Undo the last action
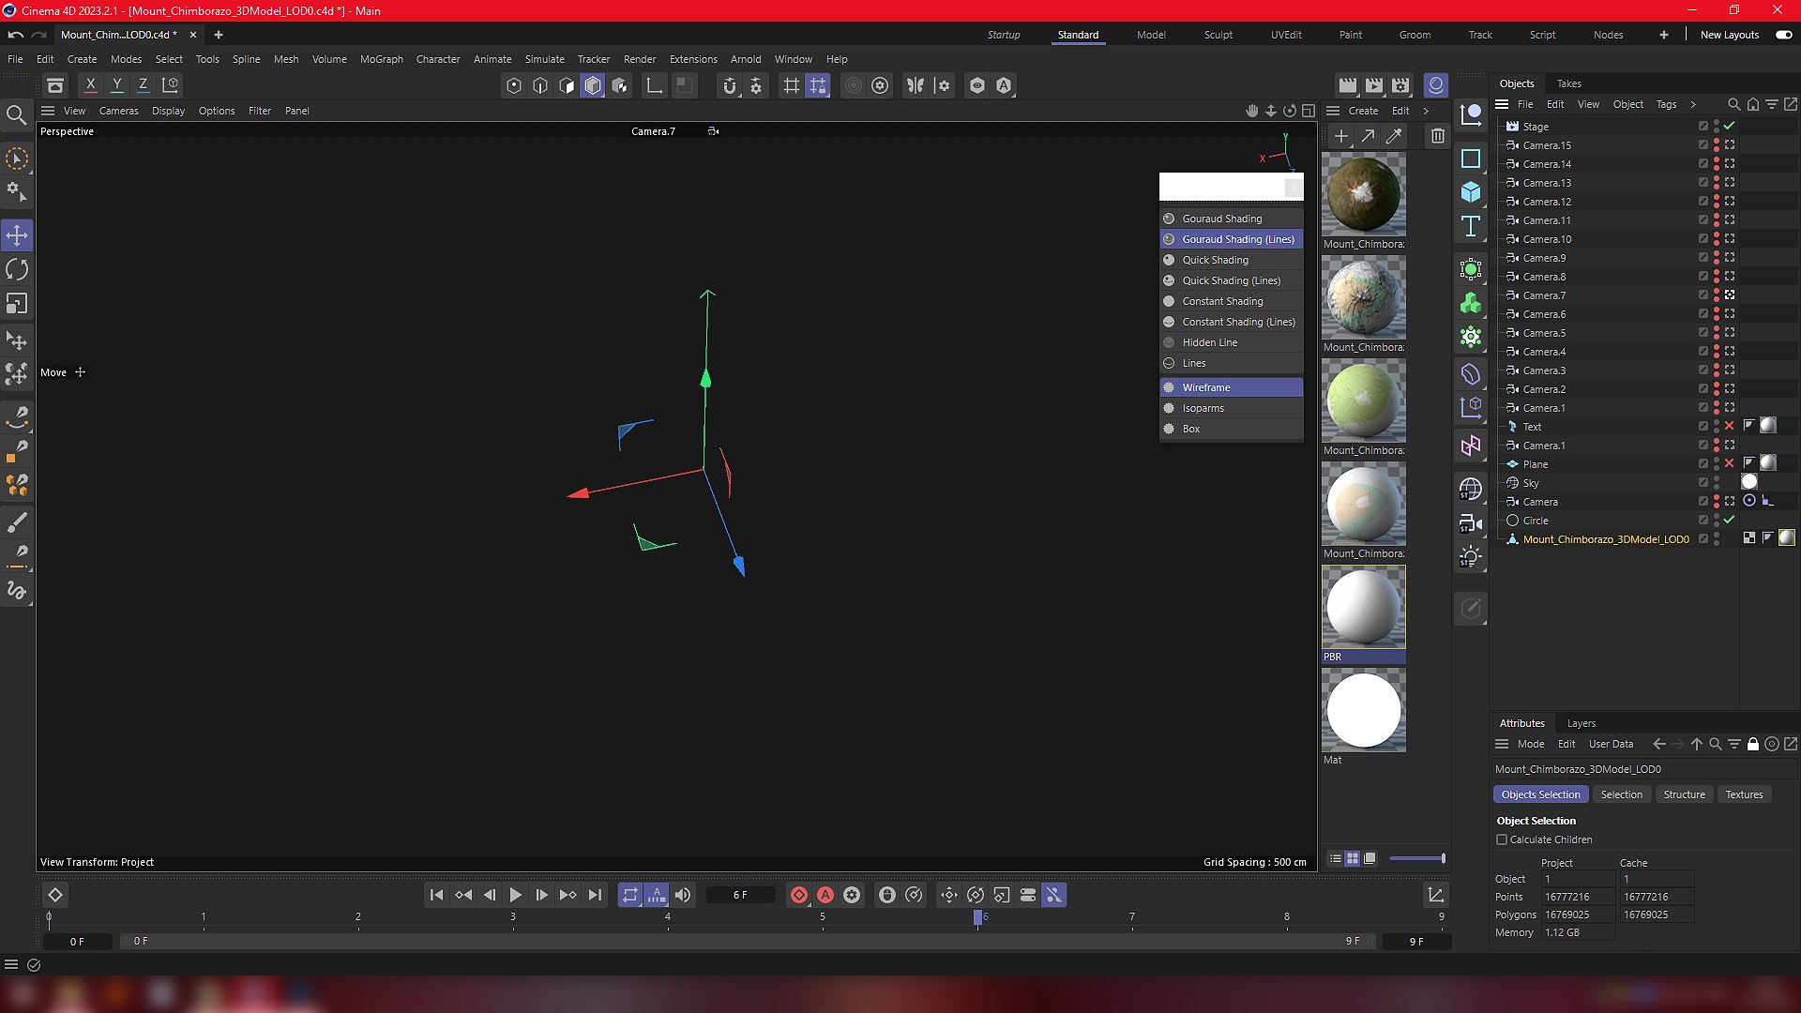Screen dimensions: 1801x1013 click(x=15, y=35)
